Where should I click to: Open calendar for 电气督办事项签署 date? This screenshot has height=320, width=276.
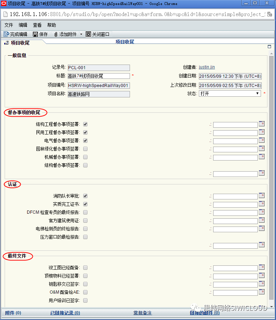tap(261, 140)
